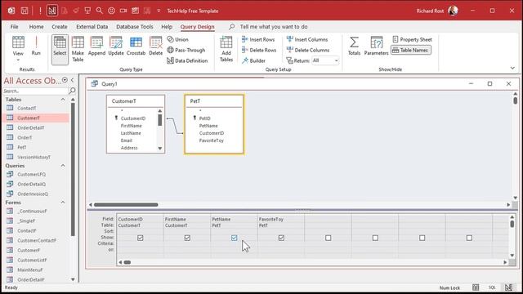This screenshot has width=523, height=294.
Task: Choose Make Table query type
Action: pos(78,49)
